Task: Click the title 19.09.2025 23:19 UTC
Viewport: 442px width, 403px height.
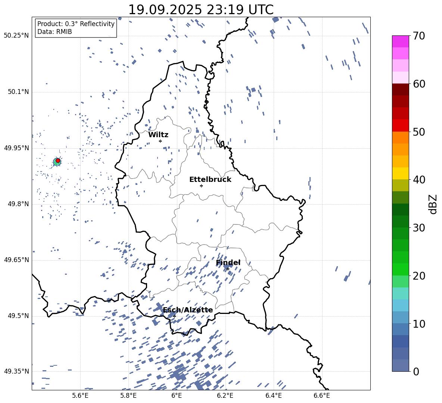Action: 201,10
